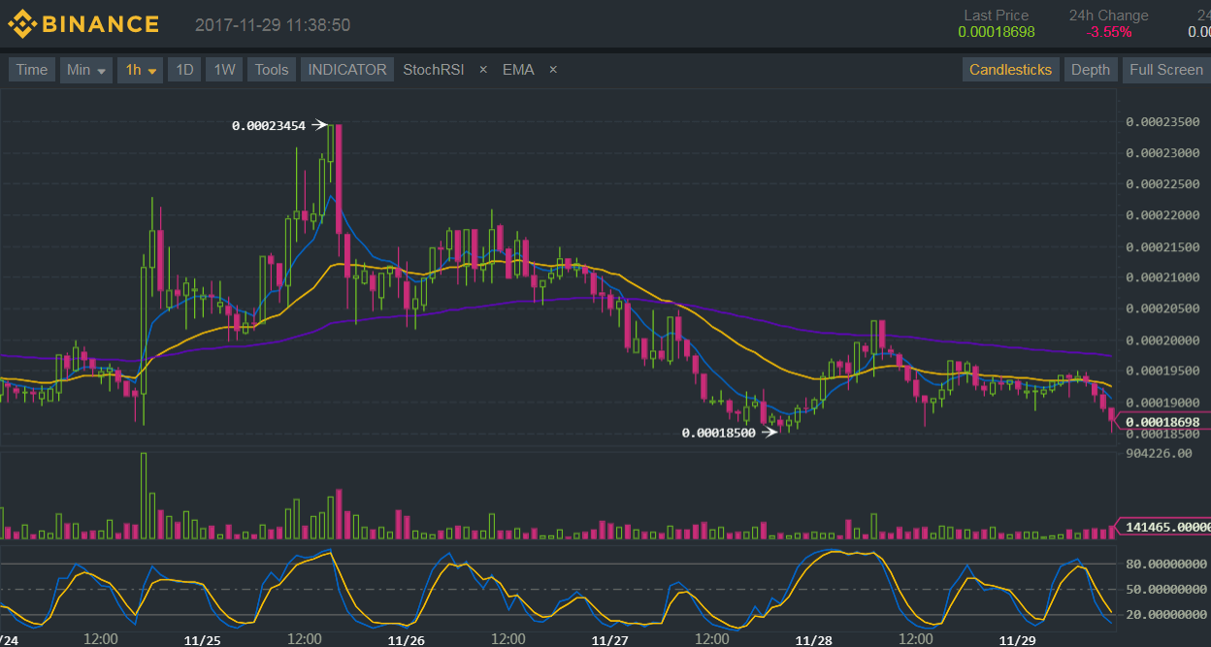Open the Min interval dropdown
This screenshot has width=1211, height=647.
[85, 70]
